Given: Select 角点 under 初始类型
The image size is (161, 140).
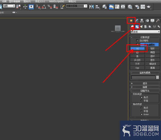Looking at the screenshot, I should pos(142,97).
